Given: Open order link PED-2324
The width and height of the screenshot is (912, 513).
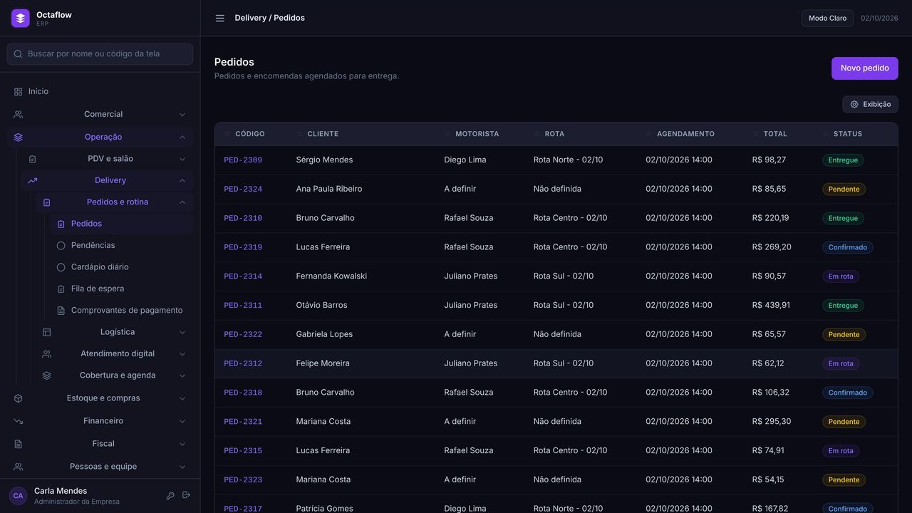Looking at the screenshot, I should point(243,190).
